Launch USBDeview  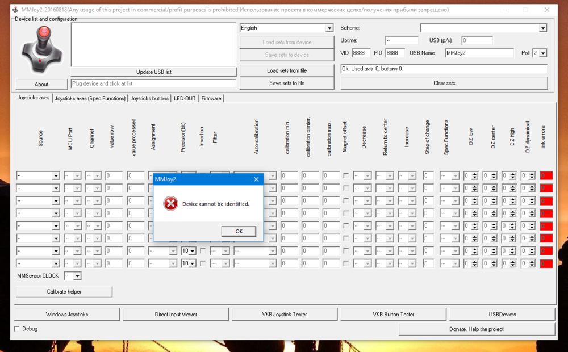tap(503, 315)
